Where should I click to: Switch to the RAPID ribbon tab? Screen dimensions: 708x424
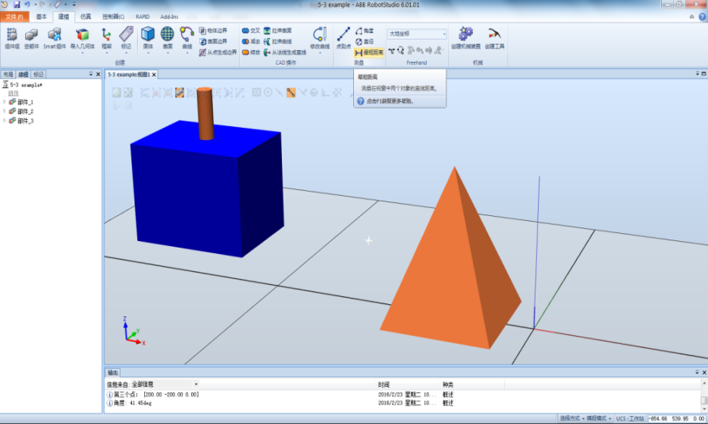click(x=143, y=17)
